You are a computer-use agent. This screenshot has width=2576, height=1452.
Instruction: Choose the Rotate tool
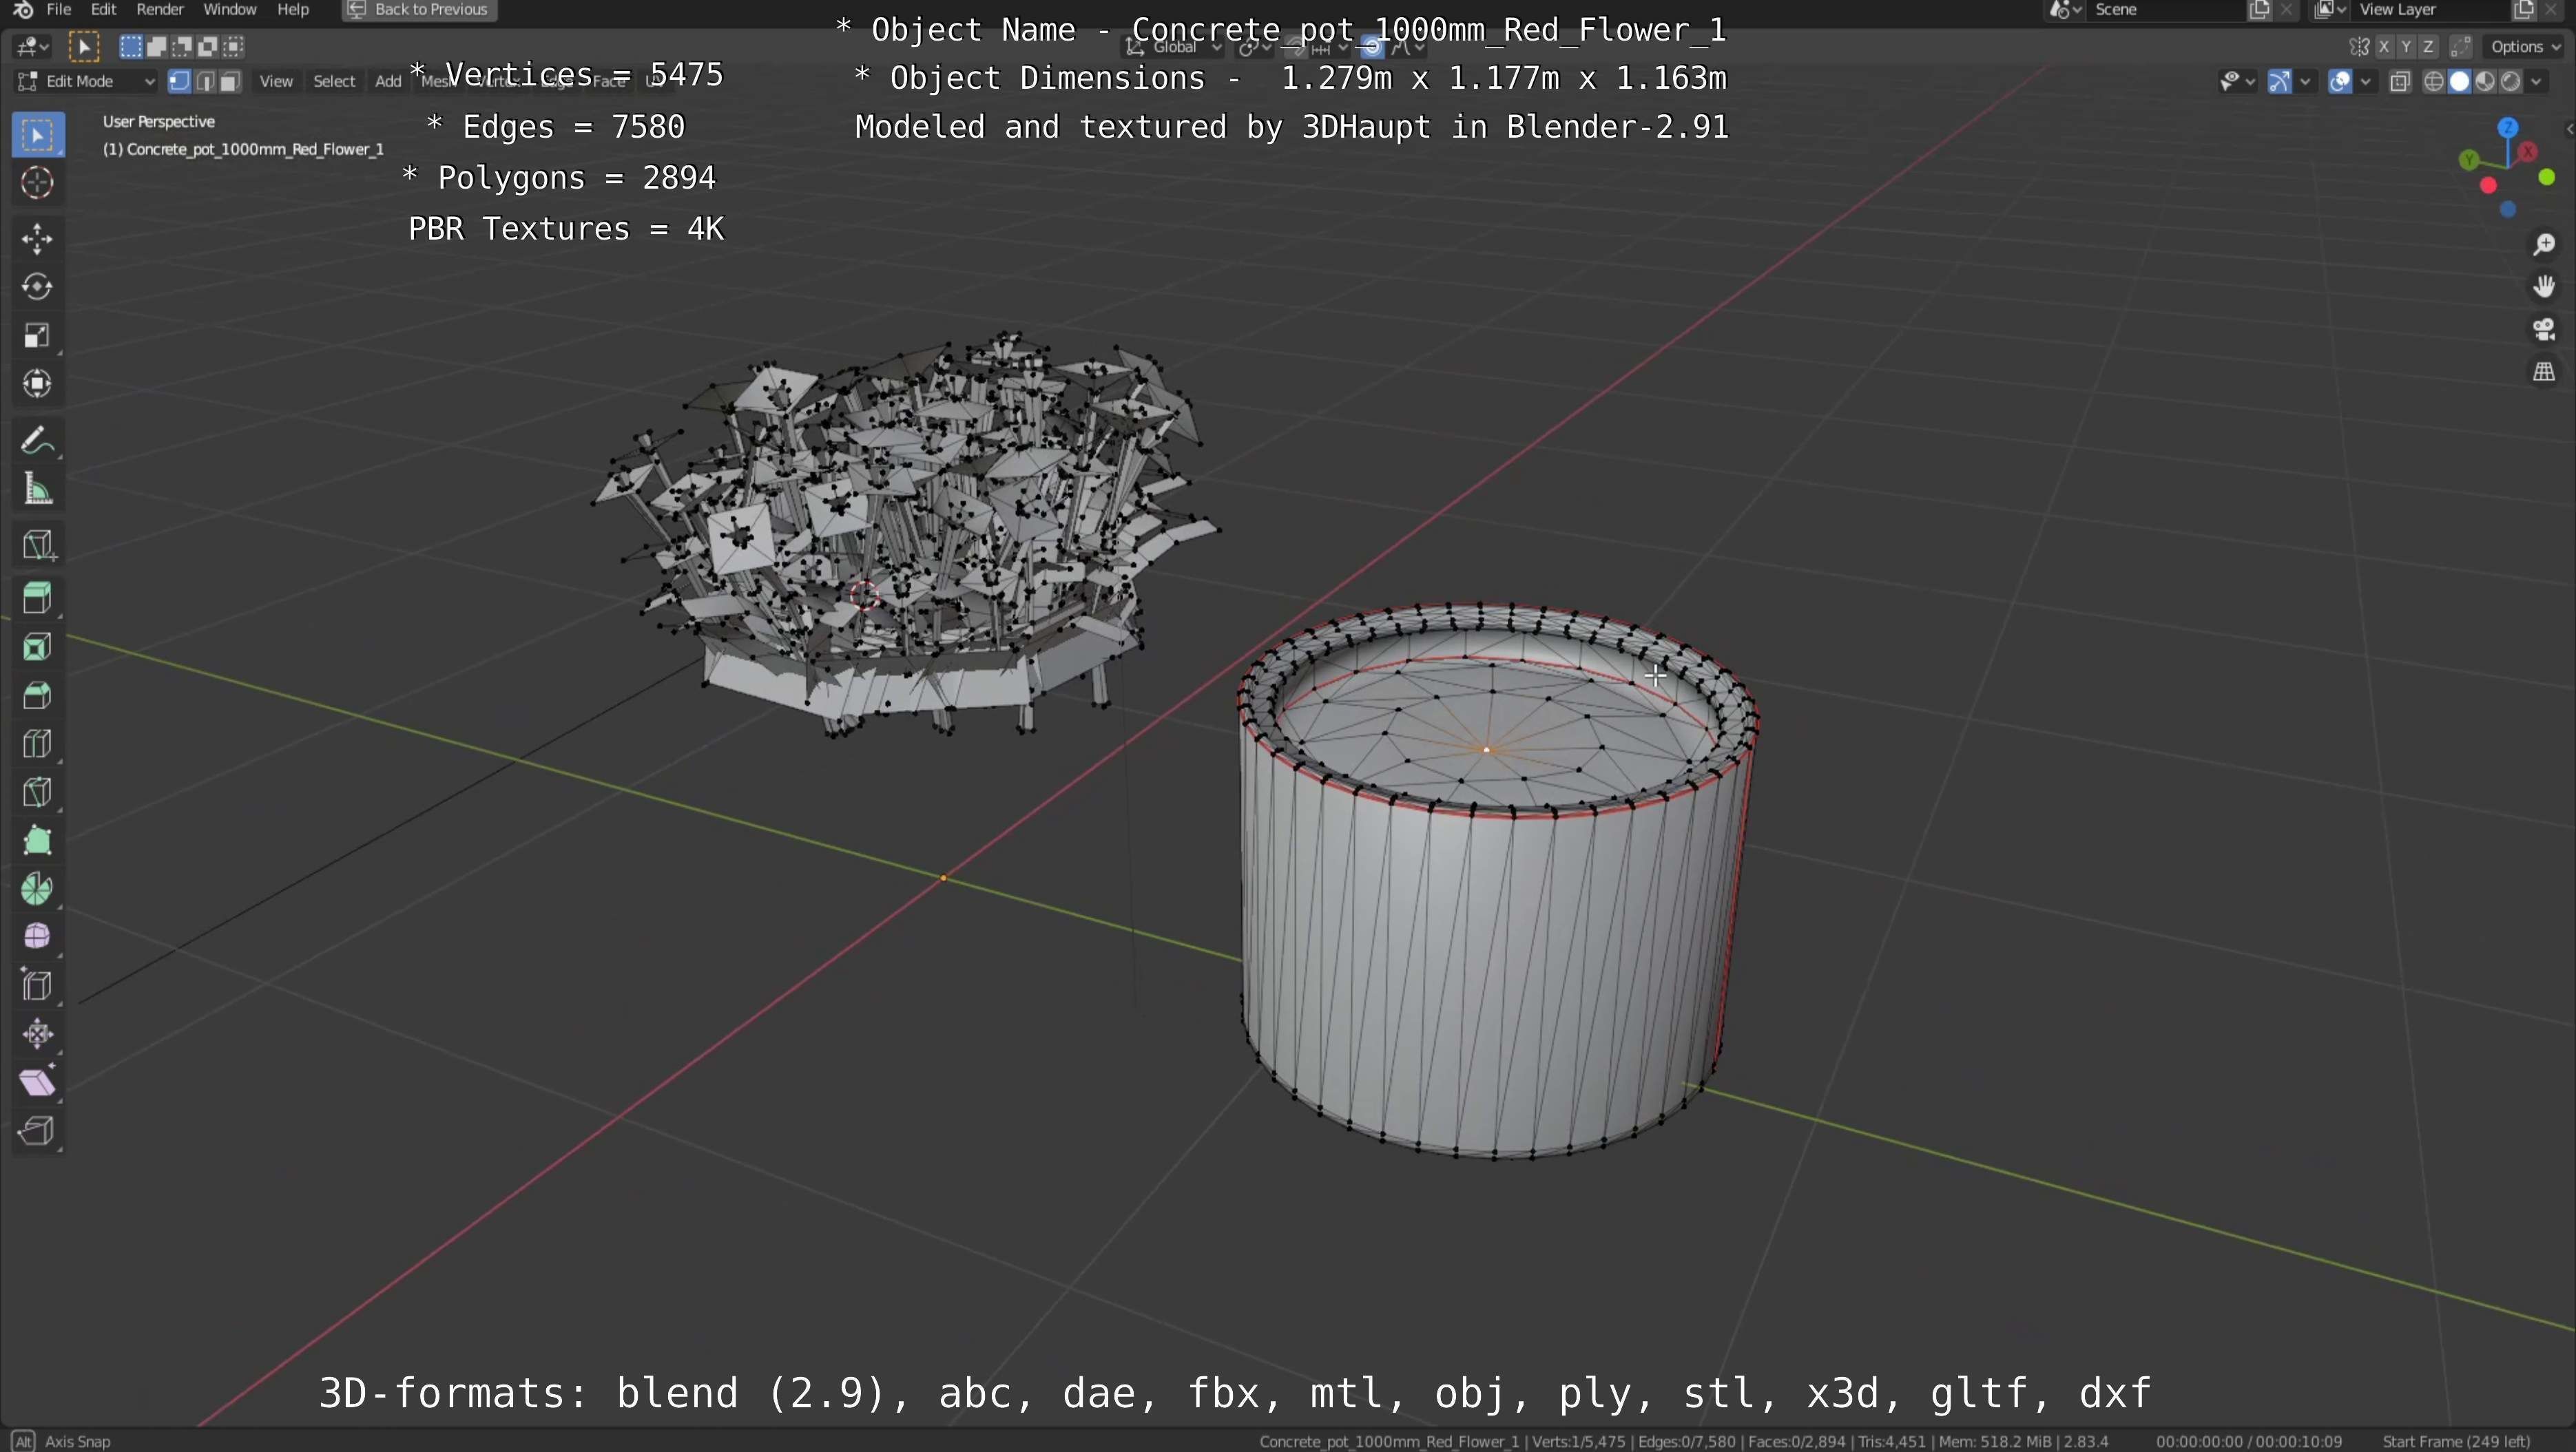pos(38,287)
